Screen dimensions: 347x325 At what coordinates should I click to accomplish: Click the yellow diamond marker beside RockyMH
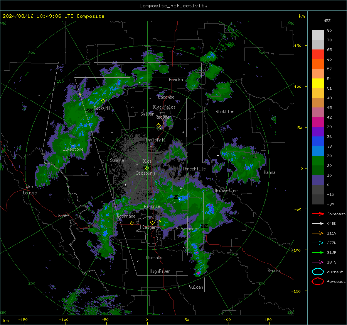pyautogui.click(x=103, y=101)
